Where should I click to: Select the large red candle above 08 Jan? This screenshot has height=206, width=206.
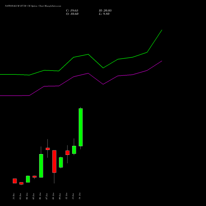click(x=54, y=162)
